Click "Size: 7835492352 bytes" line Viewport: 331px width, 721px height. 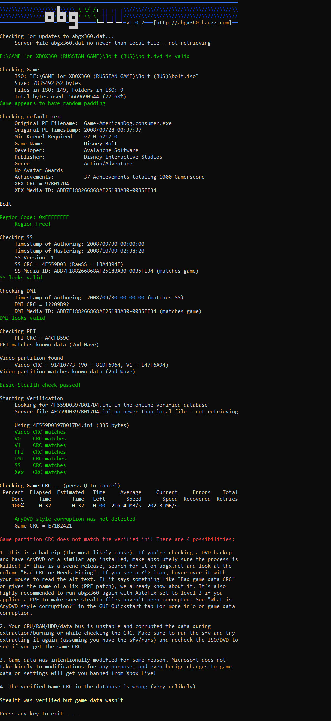(x=48, y=83)
